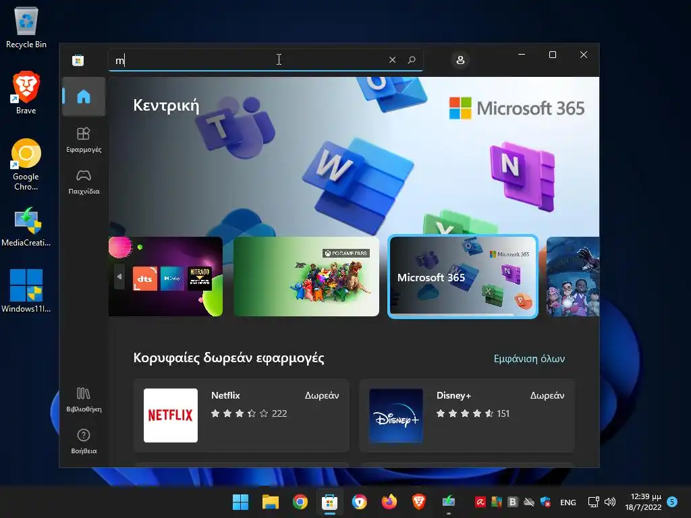Open the user account profile icon

click(x=460, y=60)
